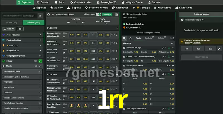Select the 100 quick stake button

tap(198, 49)
